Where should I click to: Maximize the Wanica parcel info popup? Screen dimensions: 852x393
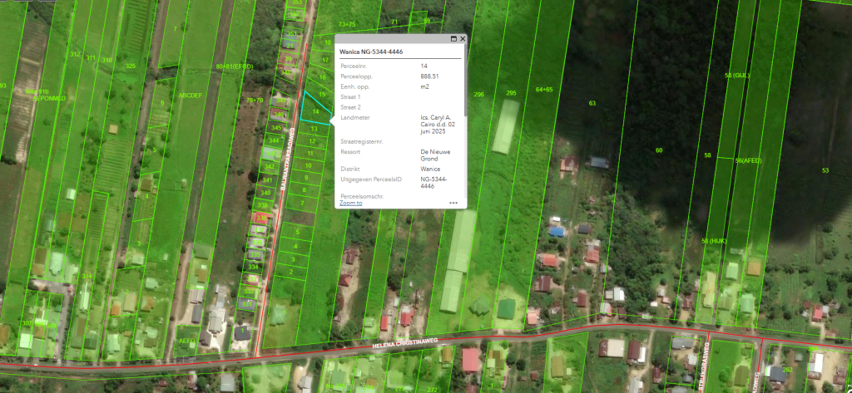453,39
